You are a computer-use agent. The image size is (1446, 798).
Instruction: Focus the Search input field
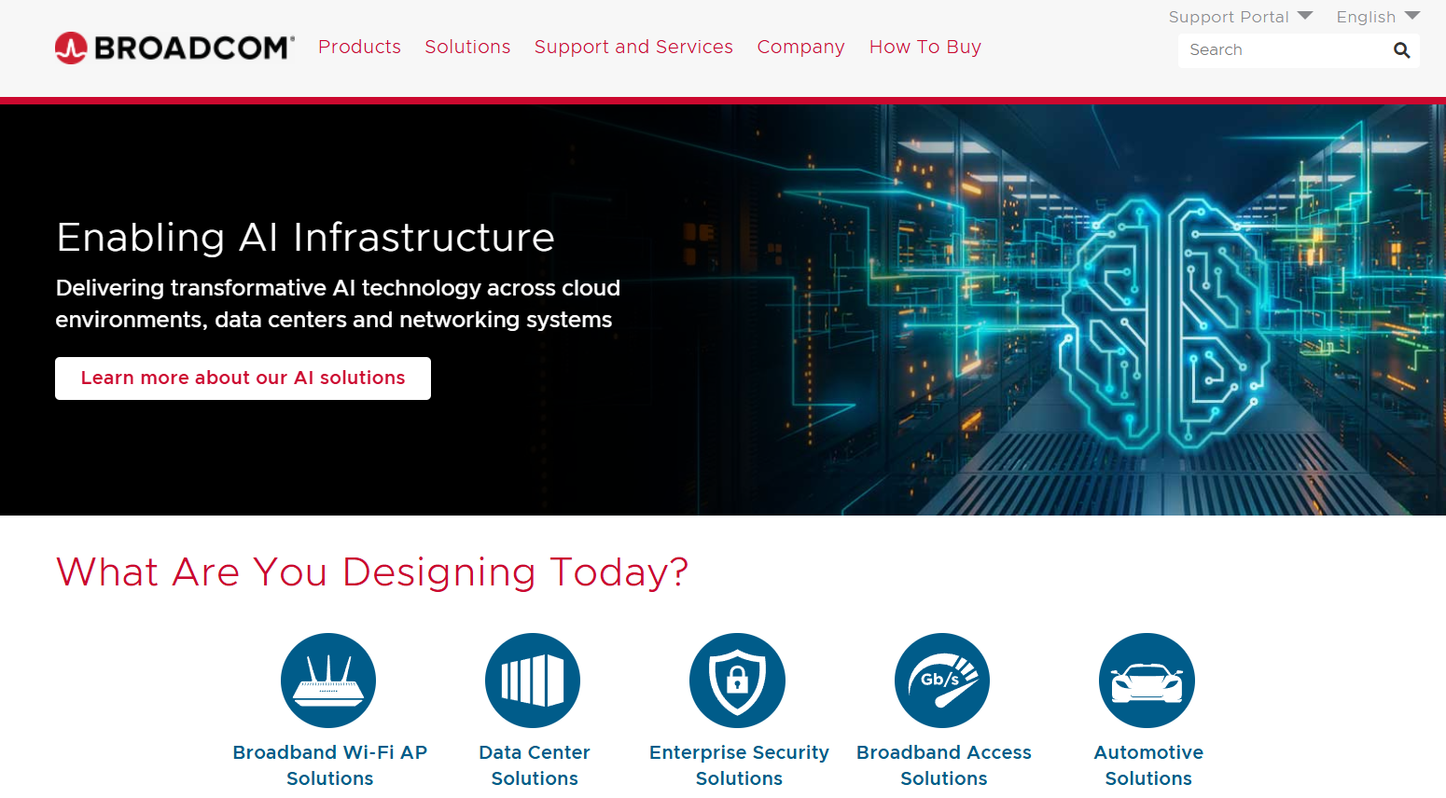[x=1284, y=50]
